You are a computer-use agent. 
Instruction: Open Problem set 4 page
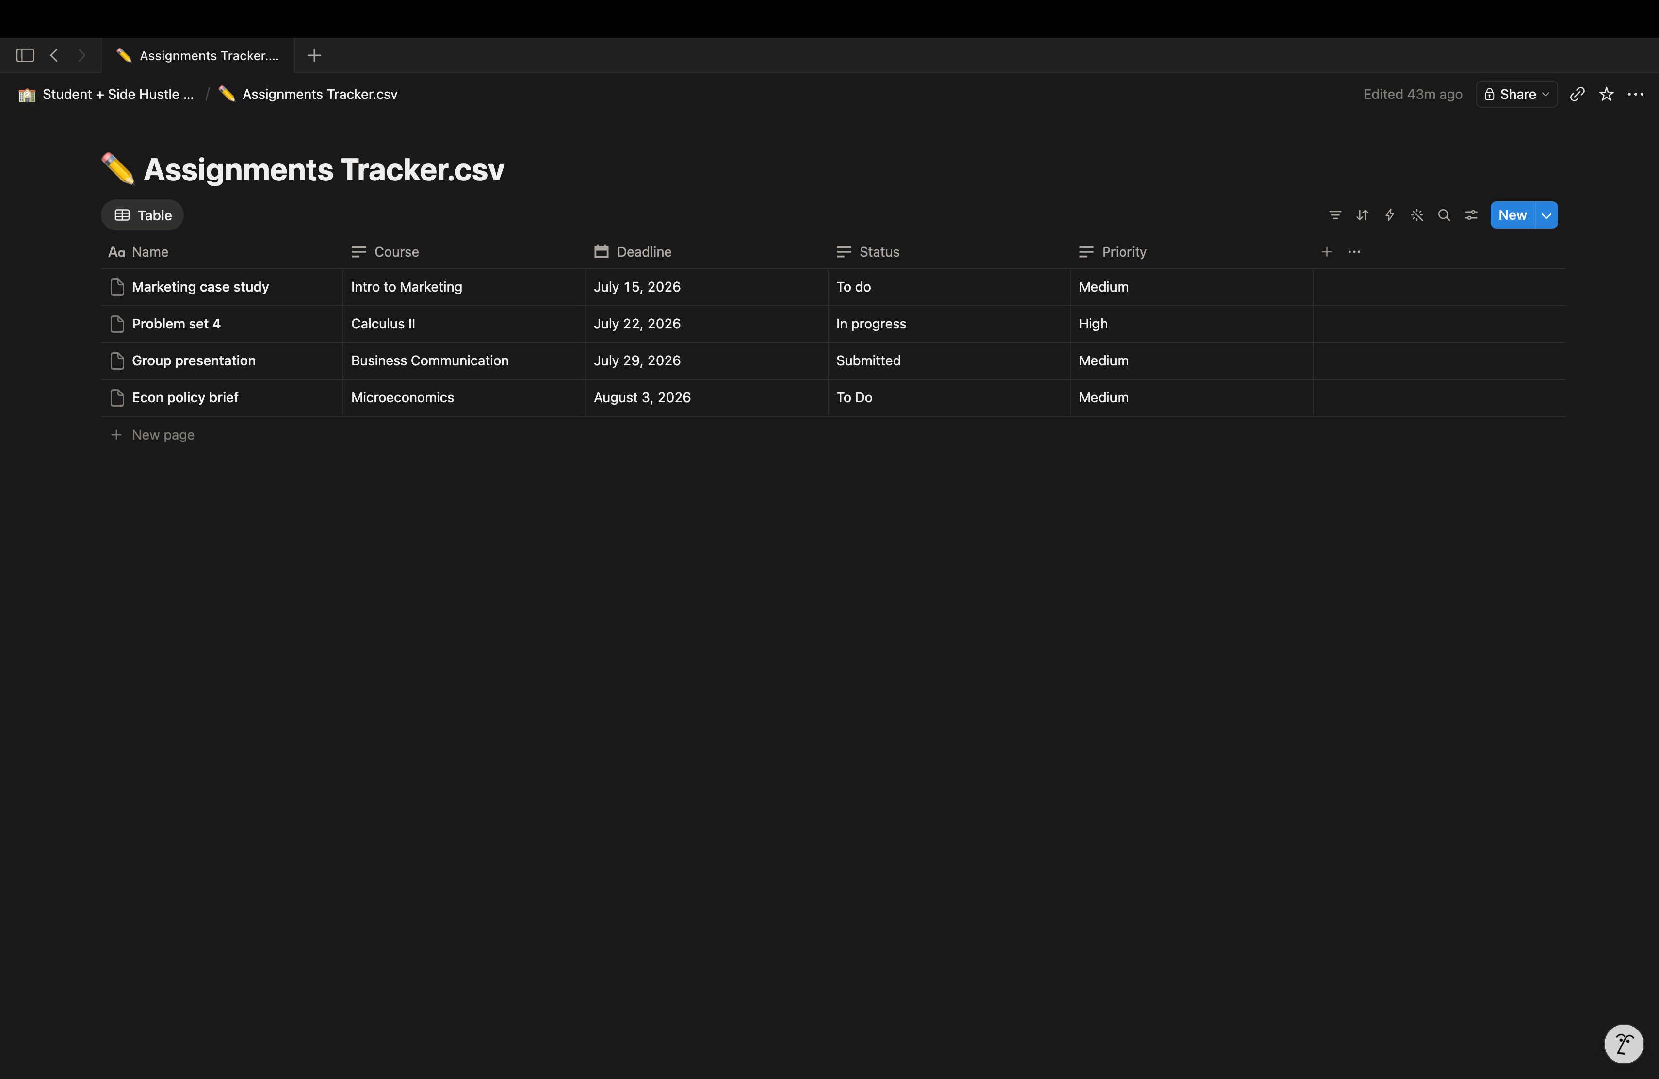pos(176,324)
